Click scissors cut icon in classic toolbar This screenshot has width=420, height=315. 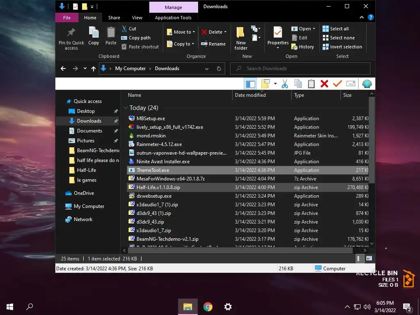click(285, 84)
